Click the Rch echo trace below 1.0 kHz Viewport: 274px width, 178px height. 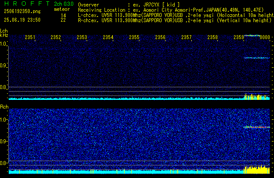coord(257,127)
